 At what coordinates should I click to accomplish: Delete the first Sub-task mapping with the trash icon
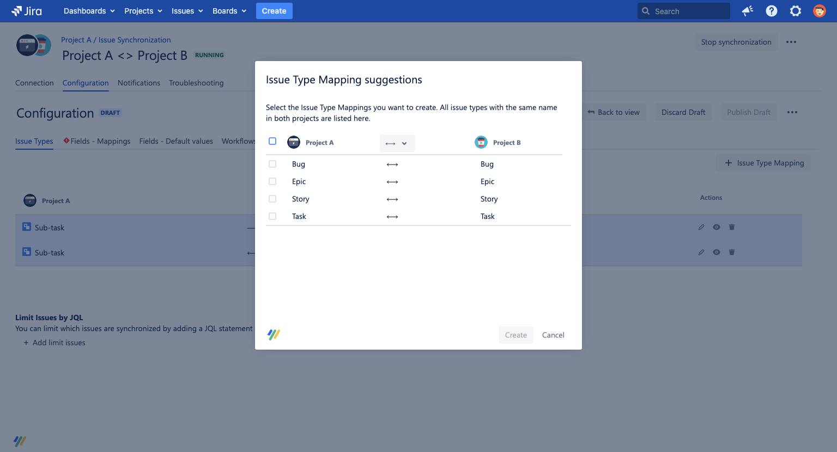732,227
